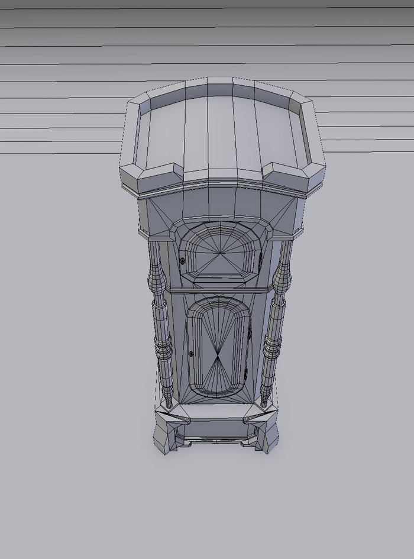
Task: Select the ringed lower section of left column
Action: tap(164, 348)
